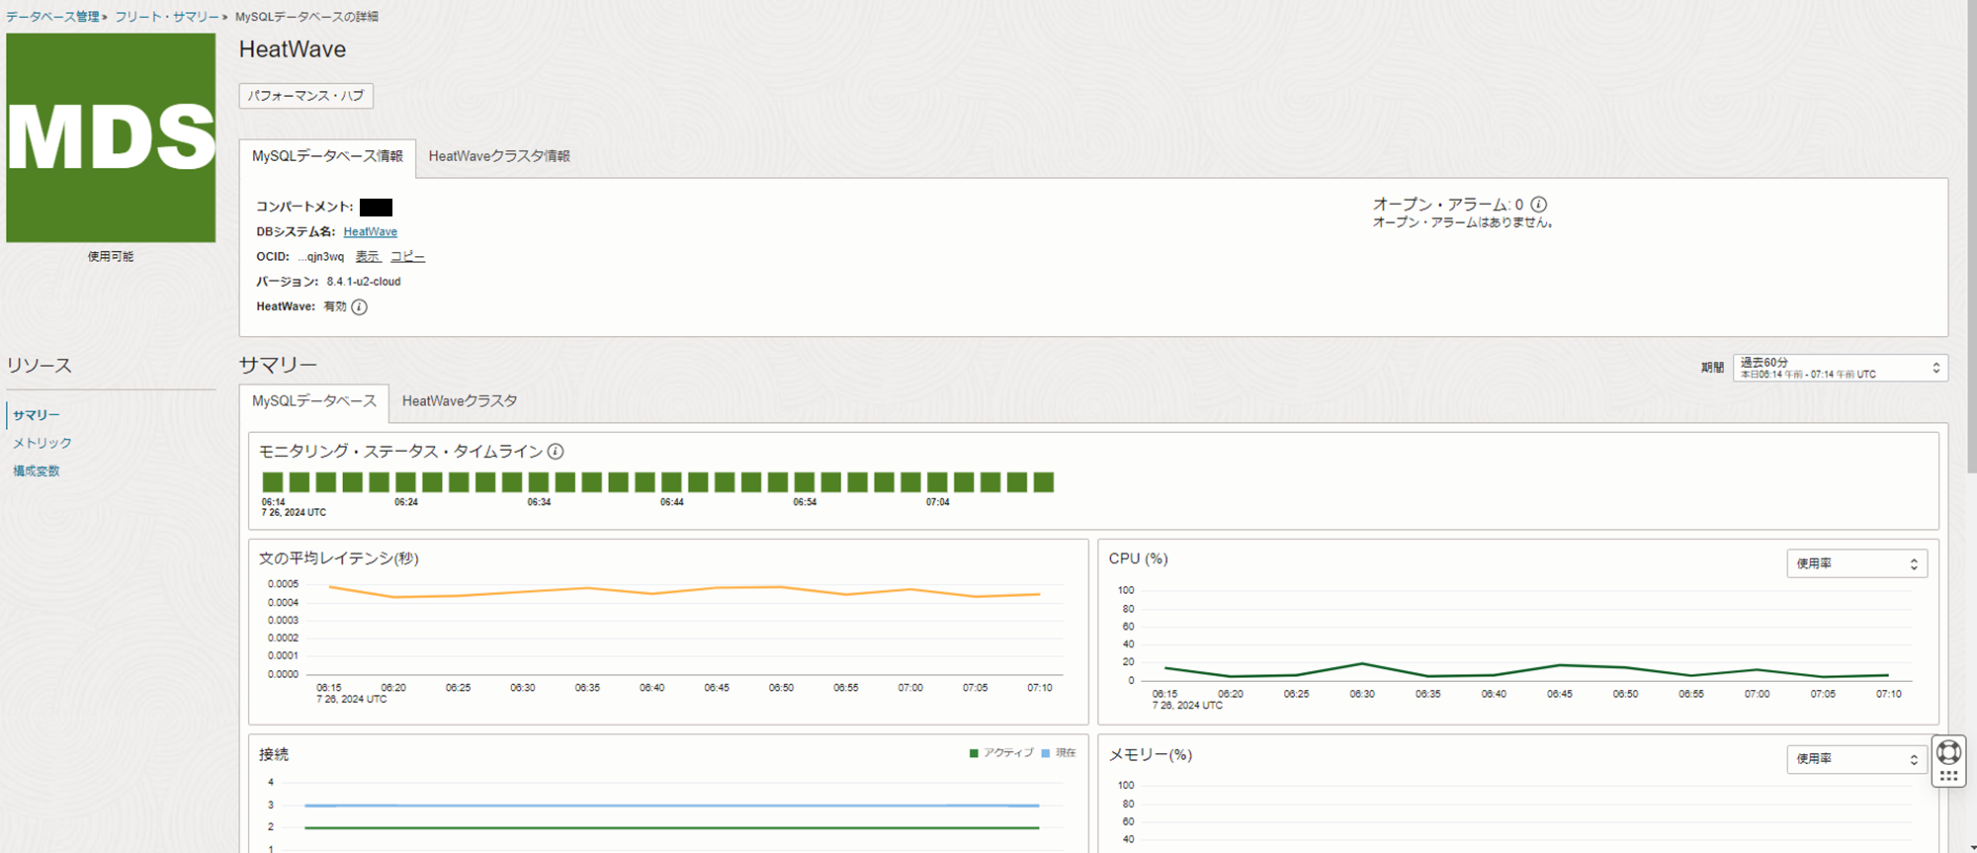Switch to MySQLデータベース情報 tab
Image resolution: width=1977 pixels, height=853 pixels.
[327, 156]
